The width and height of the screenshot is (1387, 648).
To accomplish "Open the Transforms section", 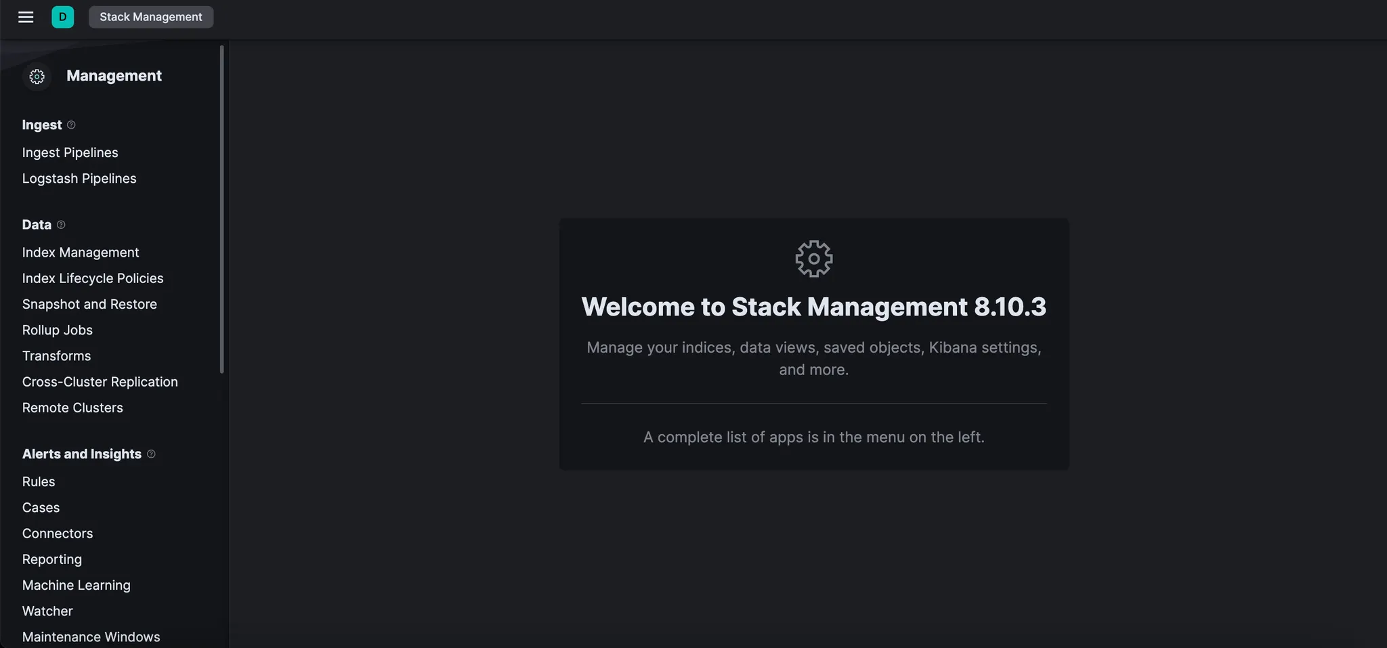I will point(56,356).
